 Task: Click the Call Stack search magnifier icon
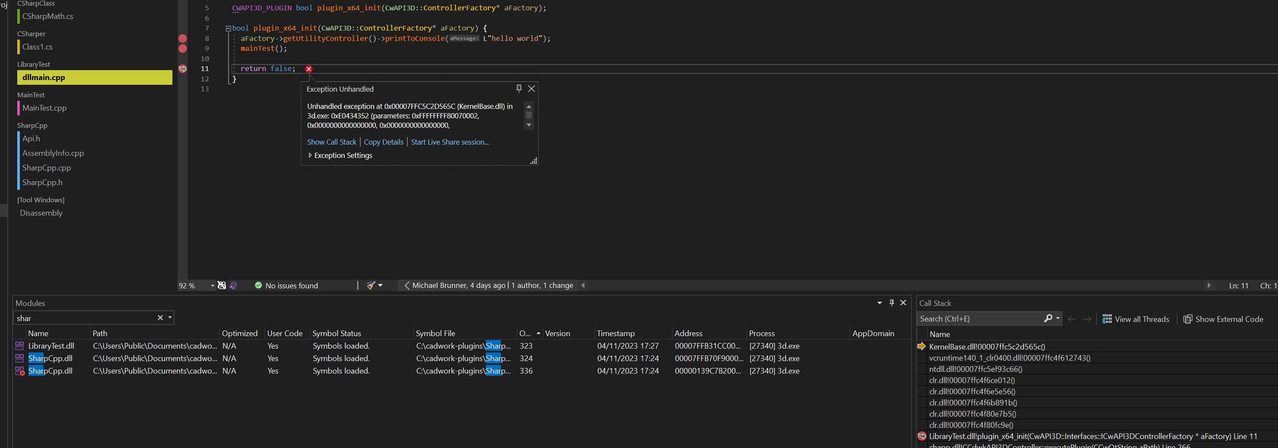(x=1048, y=318)
